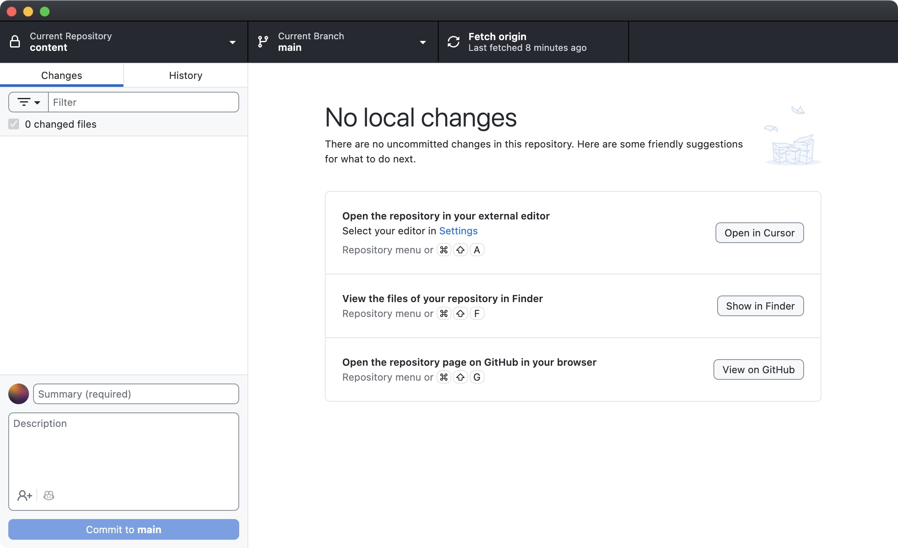
Task: Click inside the Summary (required) field
Action: click(136, 394)
